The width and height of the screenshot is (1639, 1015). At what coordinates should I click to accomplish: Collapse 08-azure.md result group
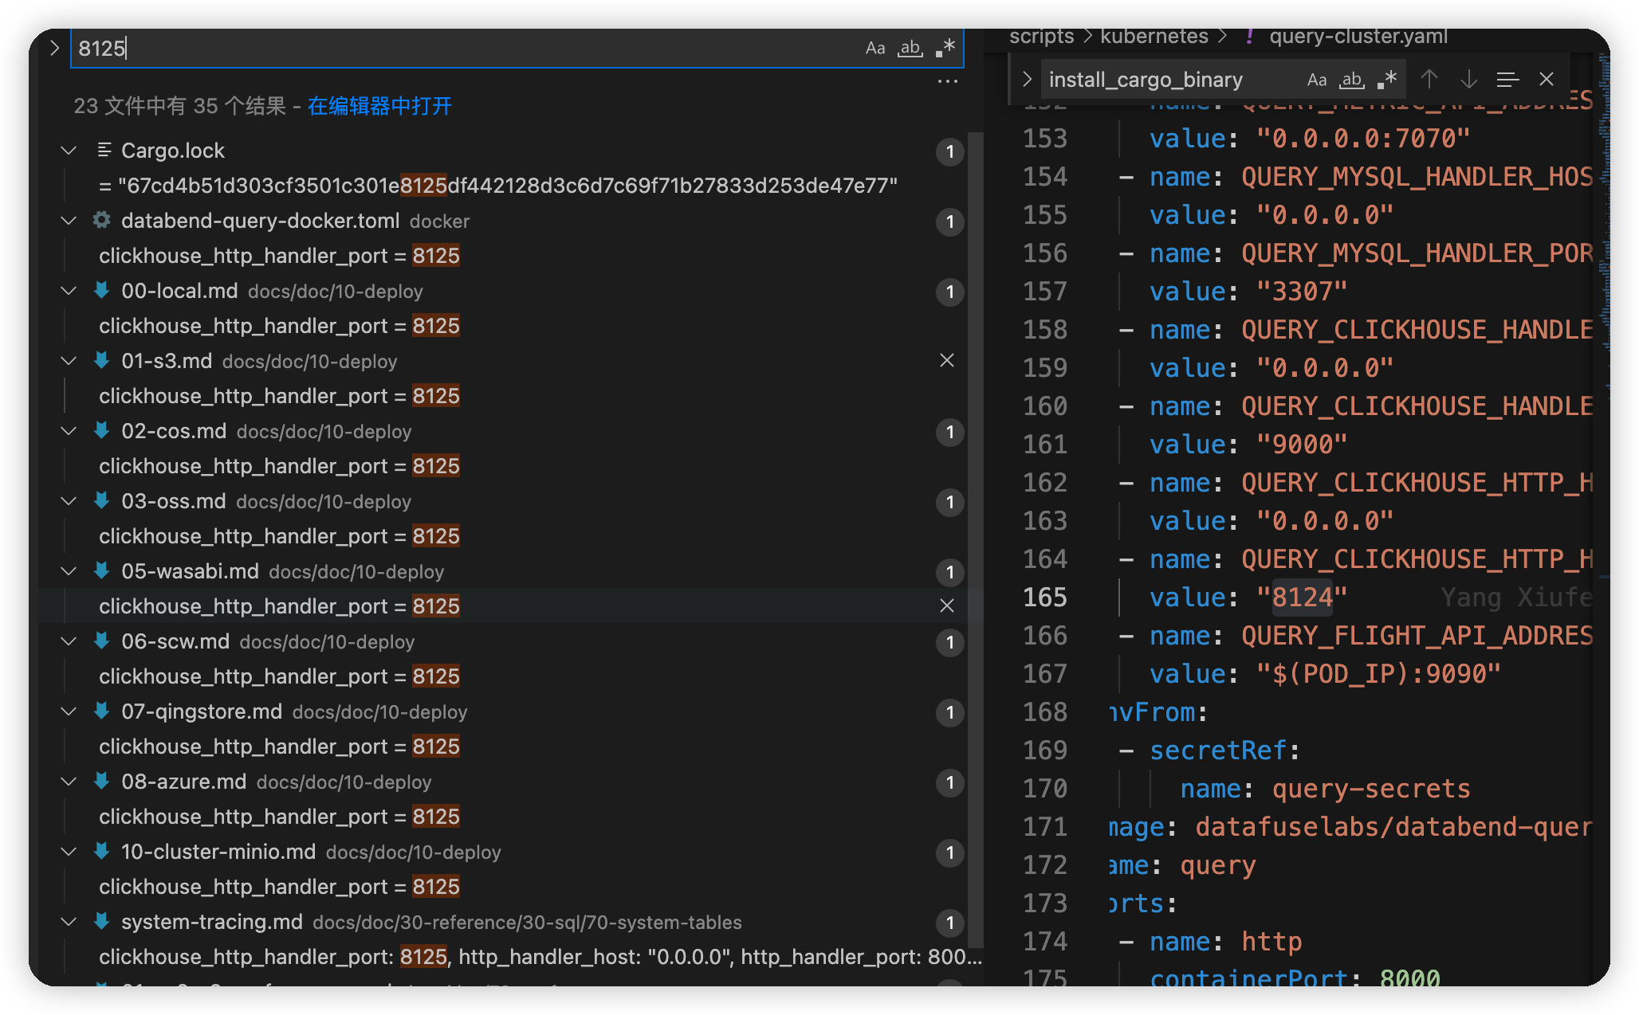(69, 782)
